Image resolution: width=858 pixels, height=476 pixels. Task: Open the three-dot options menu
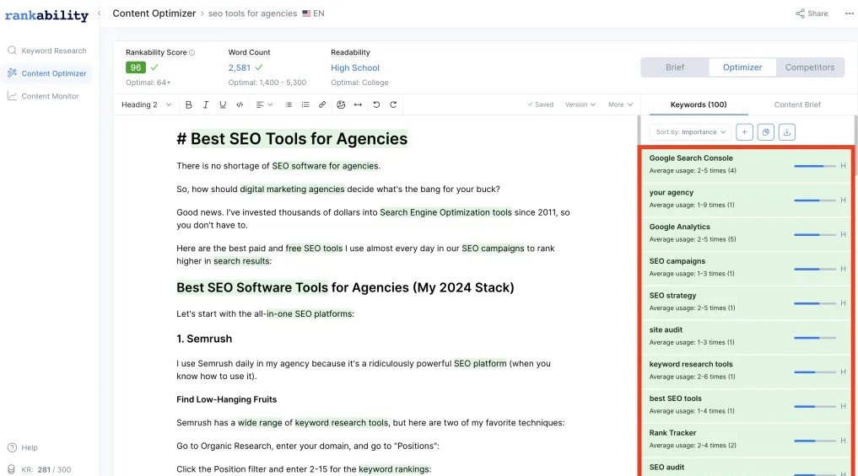[850, 13]
